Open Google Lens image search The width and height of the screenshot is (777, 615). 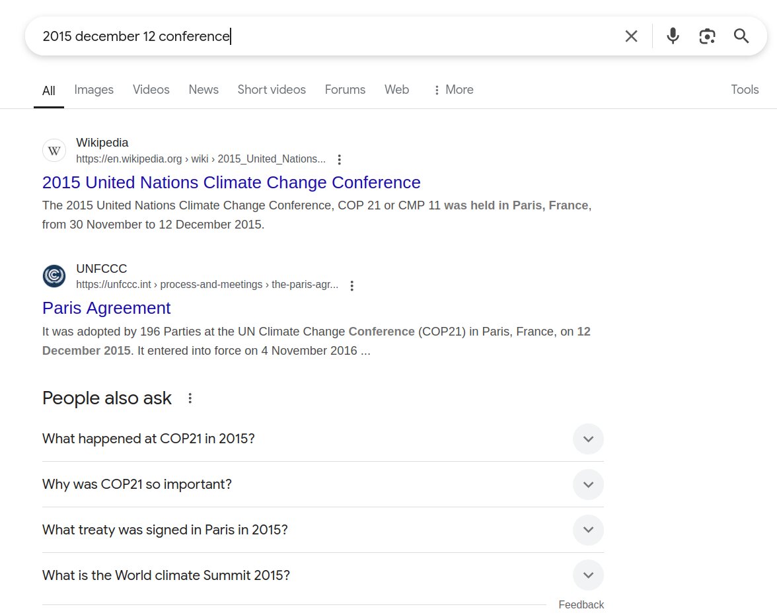coord(707,36)
